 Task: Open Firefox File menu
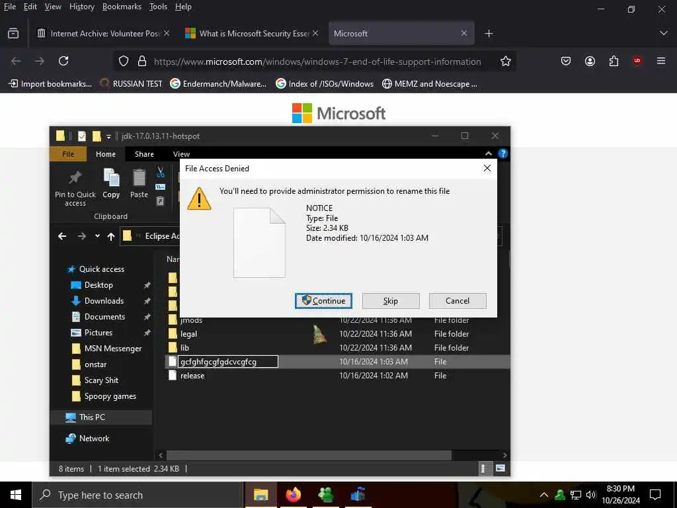click(9, 7)
